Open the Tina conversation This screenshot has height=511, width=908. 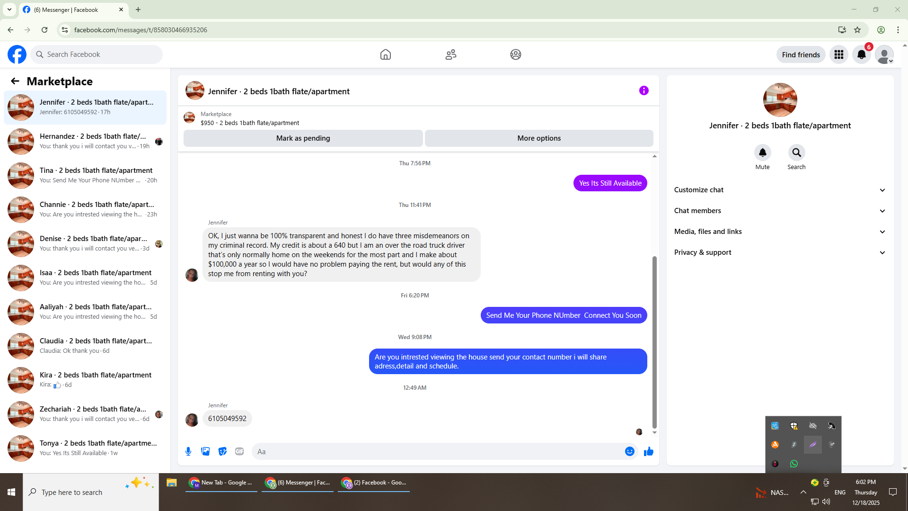tap(85, 176)
